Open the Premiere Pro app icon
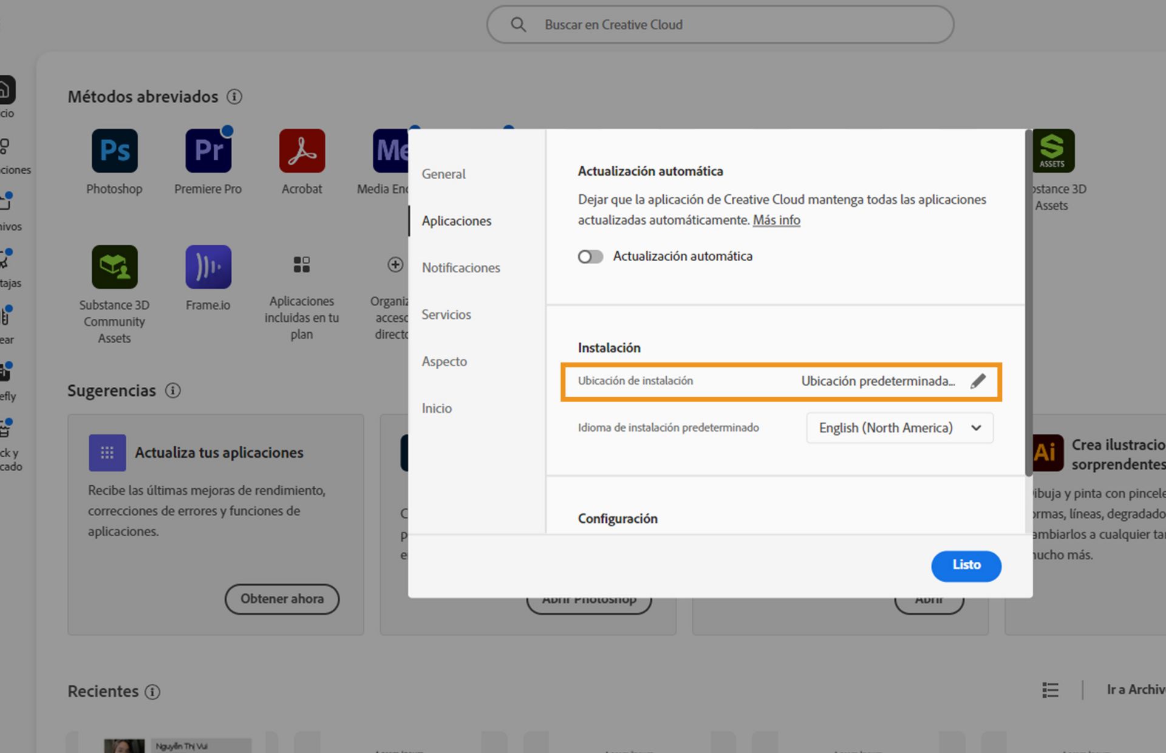 (x=208, y=151)
